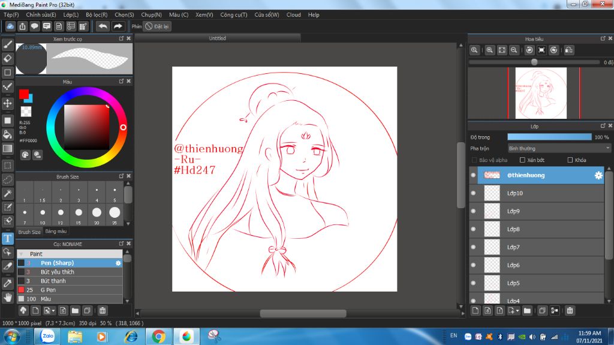Open settings gear for Pen (Sharp) brush
Screen dimensions: 614x345
[118, 263]
